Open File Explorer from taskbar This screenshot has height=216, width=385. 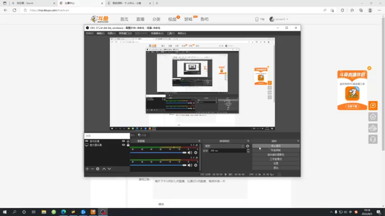tap(44, 212)
